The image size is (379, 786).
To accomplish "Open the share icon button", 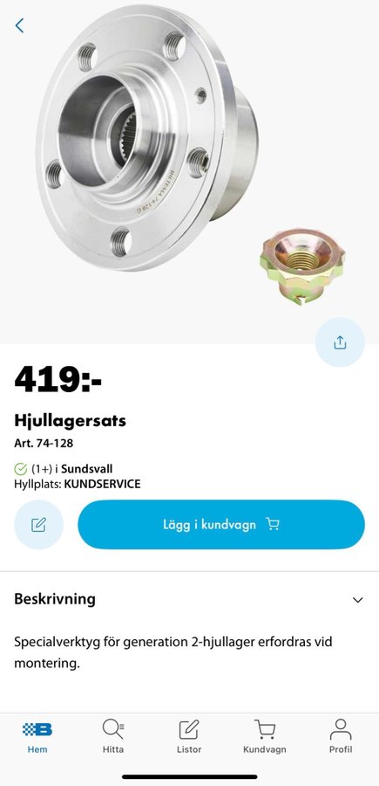I will tap(340, 342).
